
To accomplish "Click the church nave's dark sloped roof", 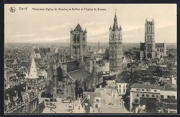I will pos(78,74).
